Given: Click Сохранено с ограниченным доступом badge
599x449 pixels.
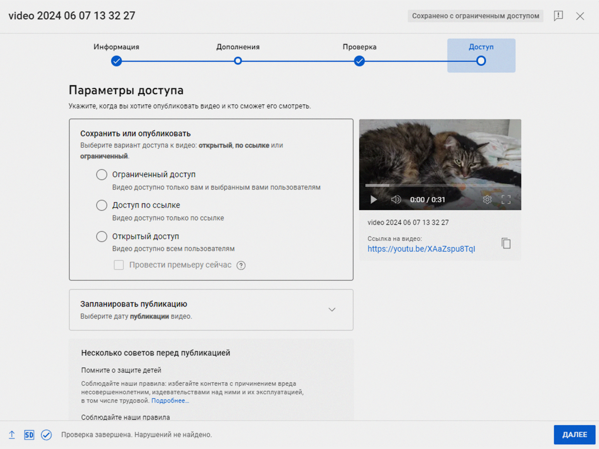Looking at the screenshot, I should [x=475, y=16].
